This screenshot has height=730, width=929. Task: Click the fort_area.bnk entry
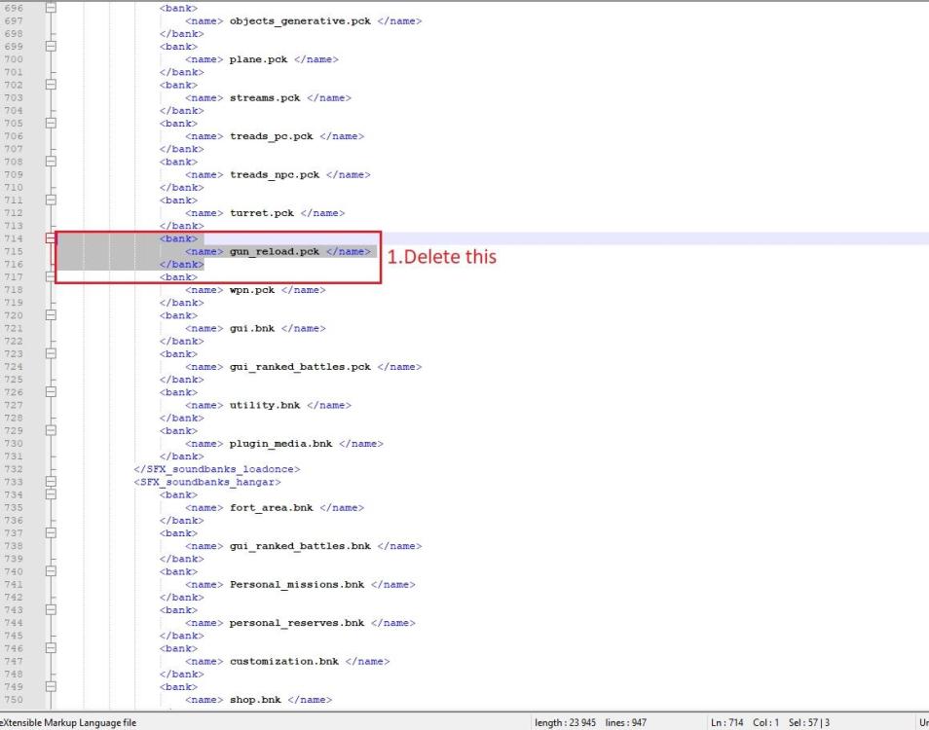[x=272, y=508]
